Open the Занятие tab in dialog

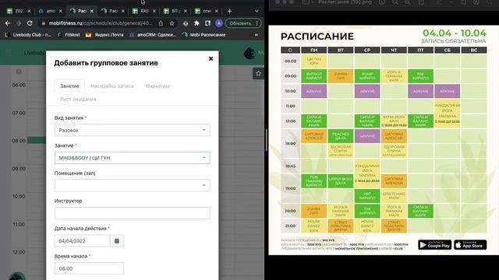[69, 86]
